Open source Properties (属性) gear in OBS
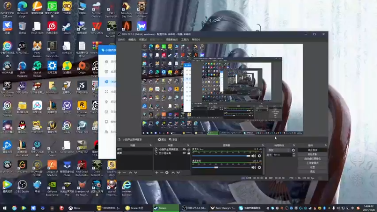 click(x=162, y=139)
